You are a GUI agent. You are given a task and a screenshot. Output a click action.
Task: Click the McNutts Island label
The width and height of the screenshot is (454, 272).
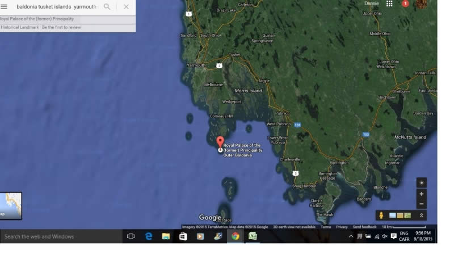(x=410, y=137)
